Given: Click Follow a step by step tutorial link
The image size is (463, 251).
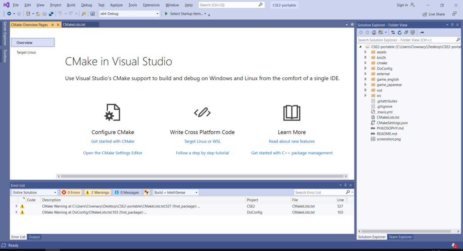Looking at the screenshot, I should 203,153.
